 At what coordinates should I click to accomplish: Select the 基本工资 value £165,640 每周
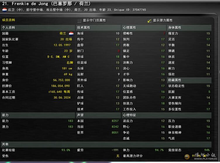tap(59, 92)
